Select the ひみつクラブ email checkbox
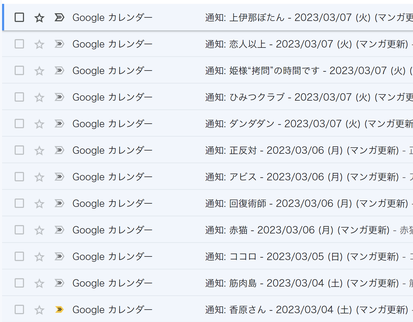The image size is (413, 322). coord(19,97)
